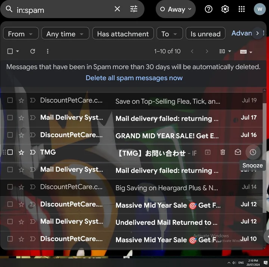This screenshot has height=267, width=269.
Task: Open Windows notification center icon
Action: coord(266,263)
